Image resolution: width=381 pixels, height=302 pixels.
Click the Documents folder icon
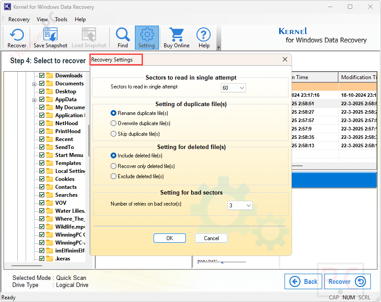(x=50, y=84)
